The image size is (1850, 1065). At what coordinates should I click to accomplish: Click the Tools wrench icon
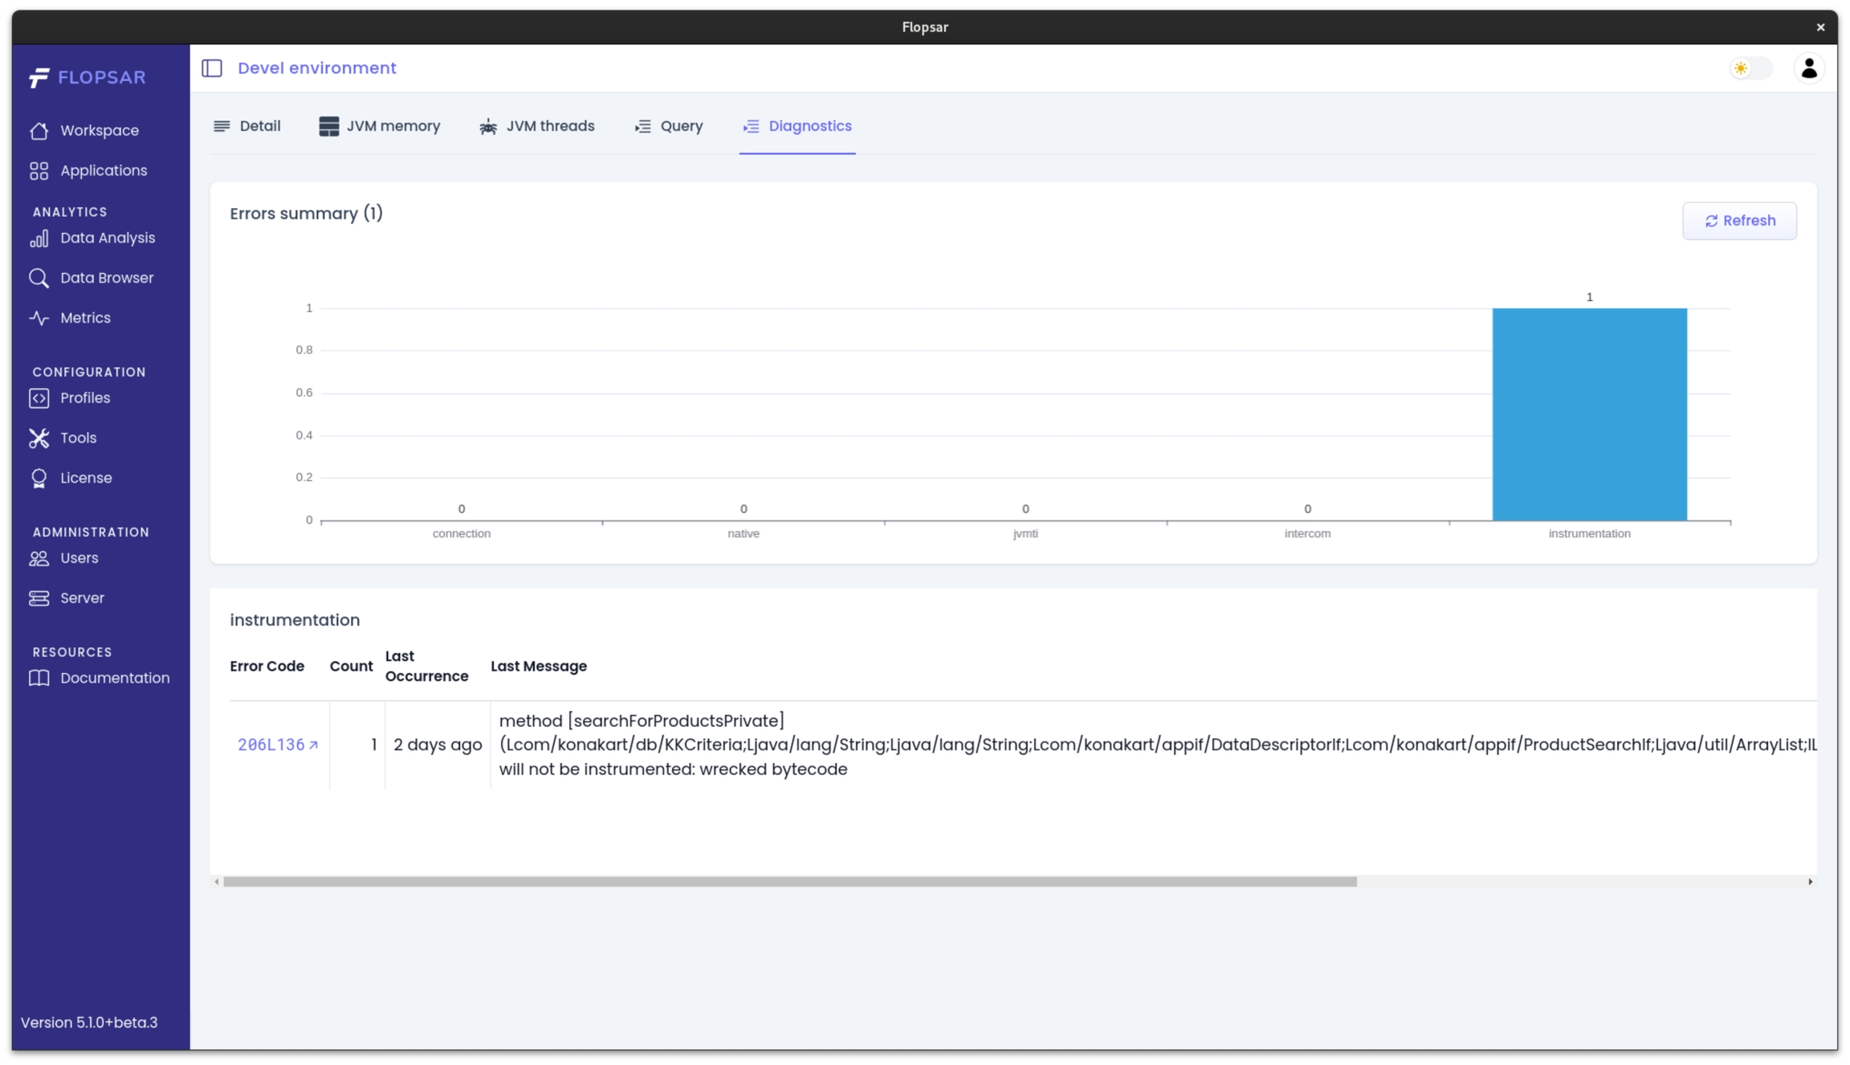(39, 438)
